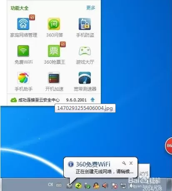Viewport: 172px width, 191px height.
Task: Click 正在创建无线网络 balloon message
Action: [105, 172]
